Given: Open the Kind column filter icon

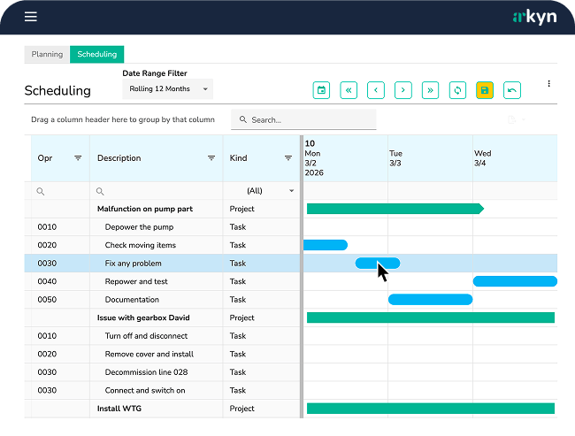Looking at the screenshot, I should click(288, 158).
